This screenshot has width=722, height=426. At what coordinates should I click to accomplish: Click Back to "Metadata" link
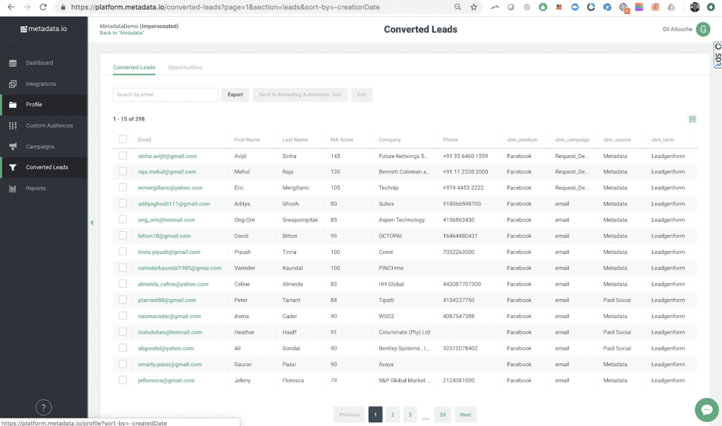121,33
